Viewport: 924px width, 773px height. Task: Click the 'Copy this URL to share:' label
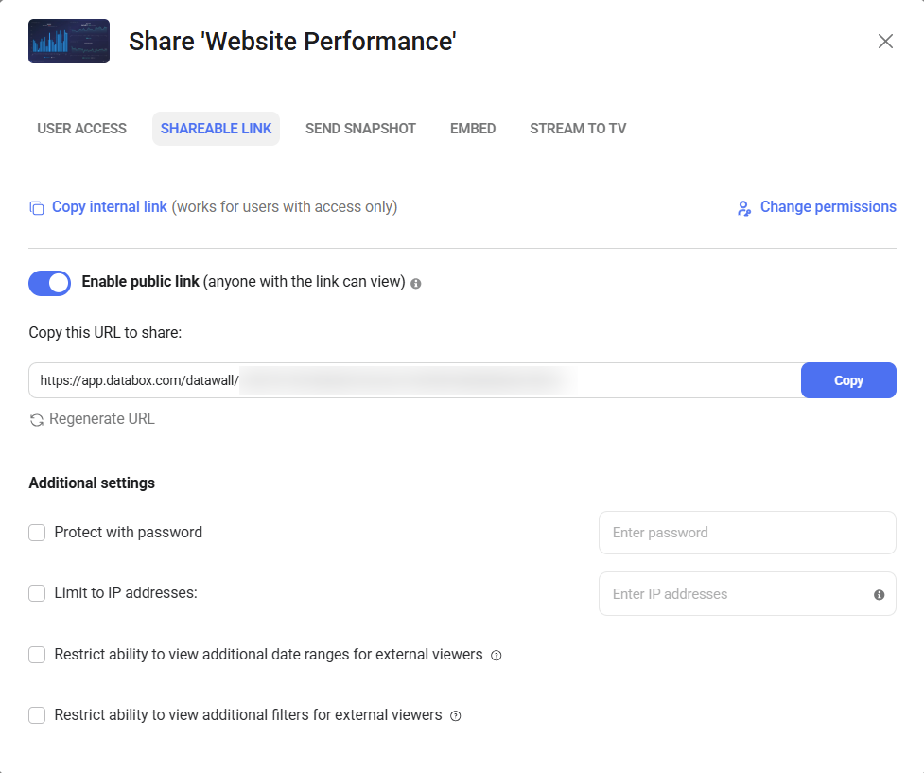point(105,332)
